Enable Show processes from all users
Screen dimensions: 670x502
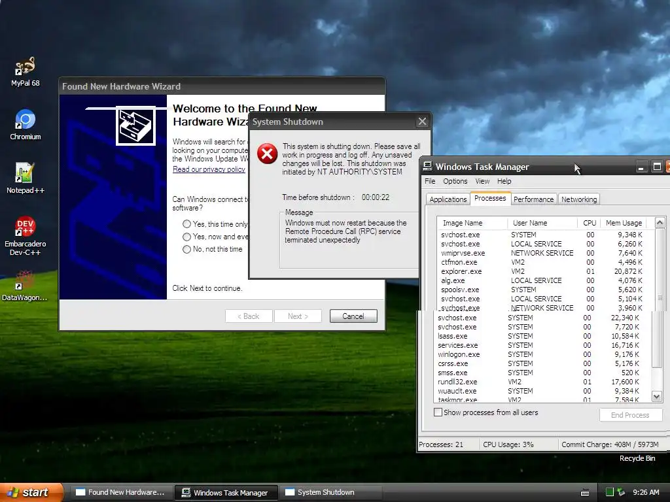pyautogui.click(x=438, y=412)
